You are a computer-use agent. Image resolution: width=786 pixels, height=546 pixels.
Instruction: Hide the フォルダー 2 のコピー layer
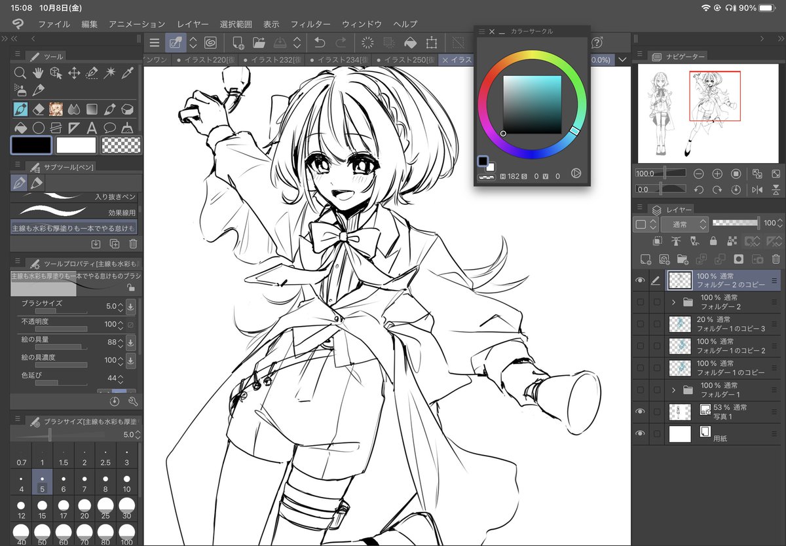pos(640,281)
